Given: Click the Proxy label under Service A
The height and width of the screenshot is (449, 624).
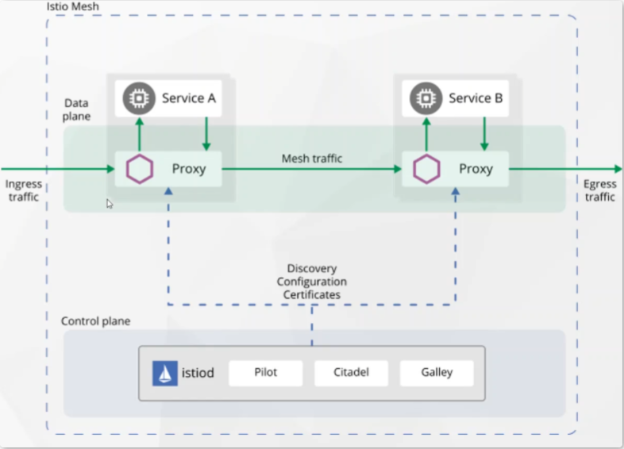Looking at the screenshot, I should pos(189,169).
